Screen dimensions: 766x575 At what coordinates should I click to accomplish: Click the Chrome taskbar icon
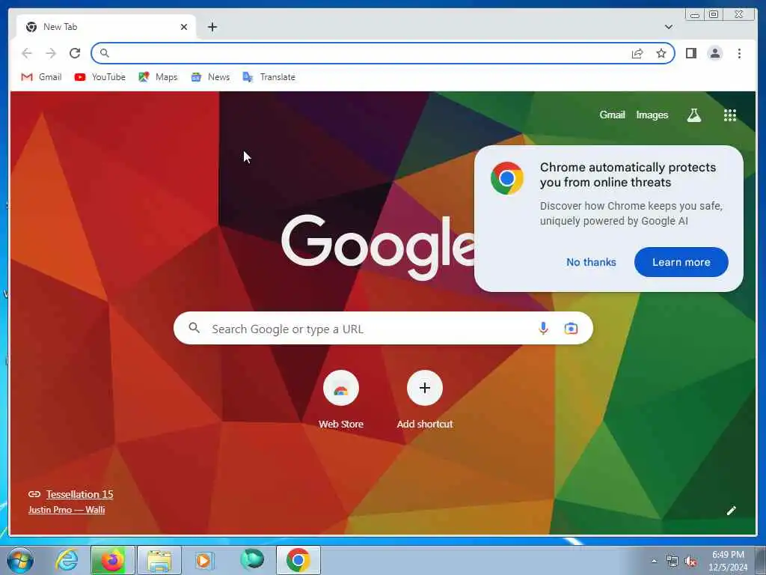click(x=298, y=560)
